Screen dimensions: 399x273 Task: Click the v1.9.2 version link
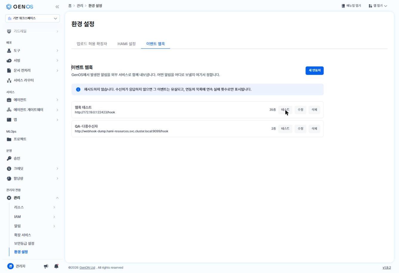(387, 268)
